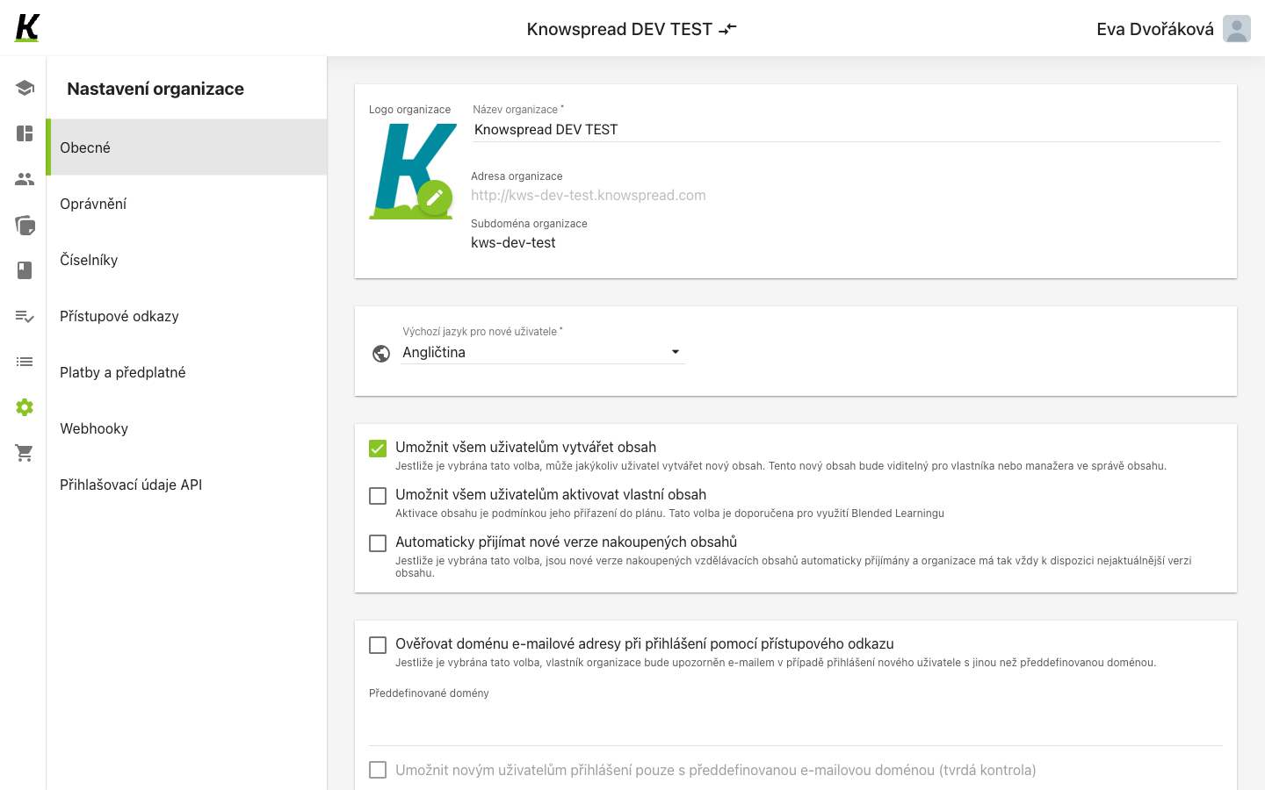Image resolution: width=1265 pixels, height=790 pixels.
Task: Open the users group icon
Action: pos(25,179)
